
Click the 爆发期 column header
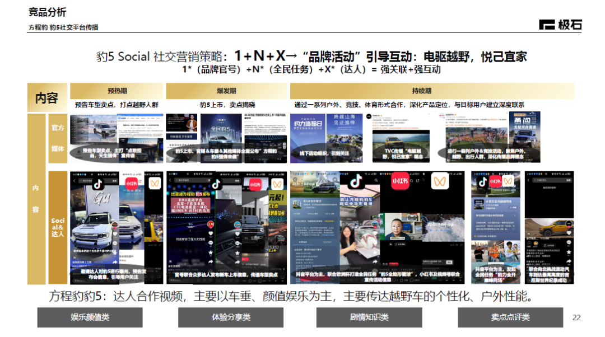226,91
